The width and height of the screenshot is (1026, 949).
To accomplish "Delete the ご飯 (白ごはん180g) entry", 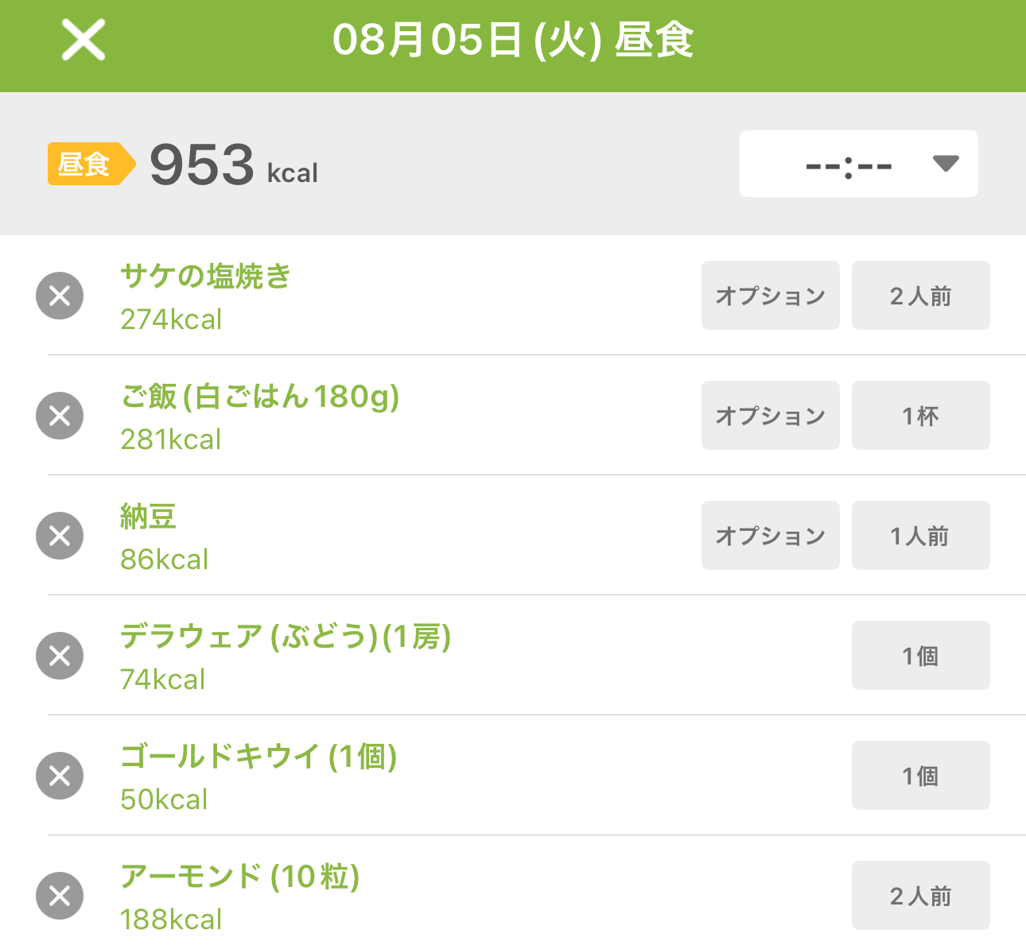I will [x=60, y=416].
